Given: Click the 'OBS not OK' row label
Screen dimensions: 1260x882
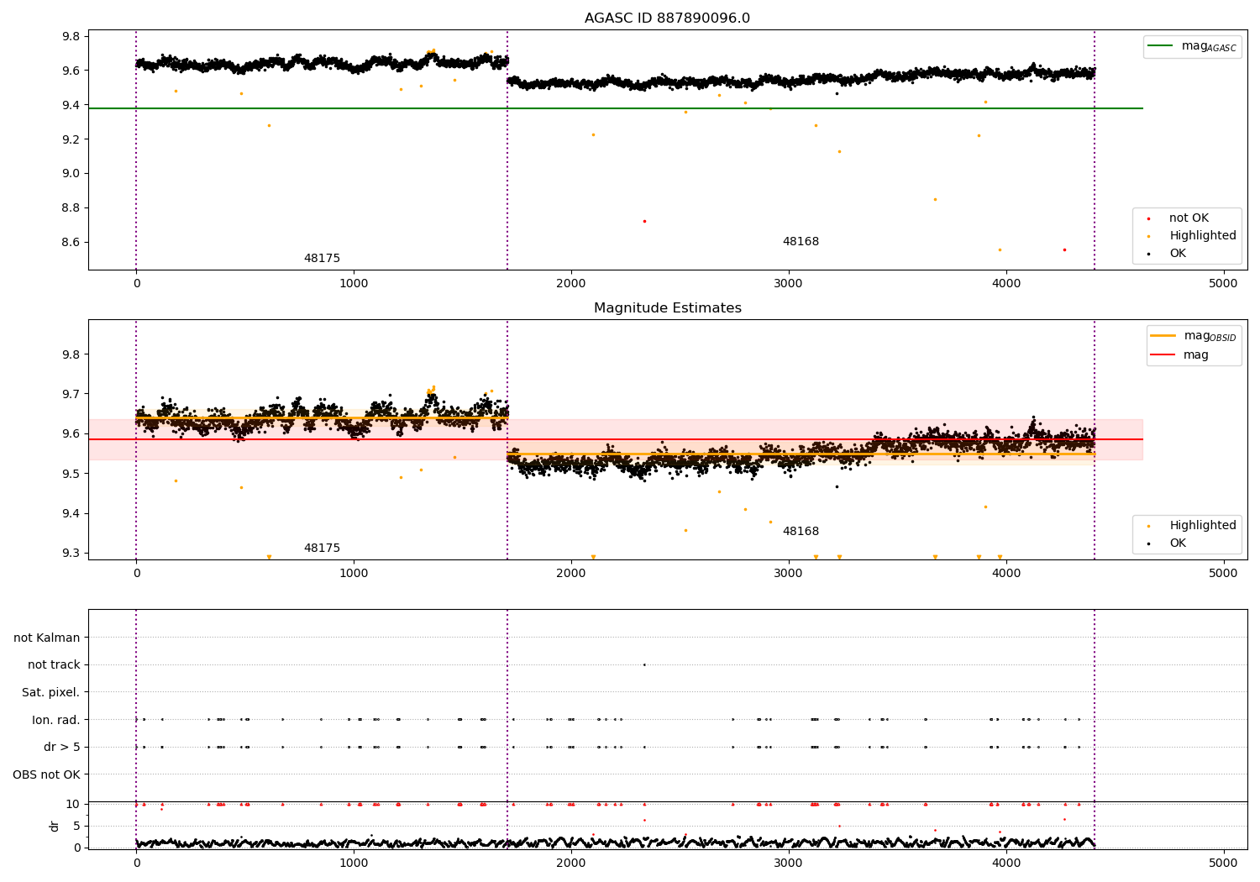Looking at the screenshot, I should (46, 774).
